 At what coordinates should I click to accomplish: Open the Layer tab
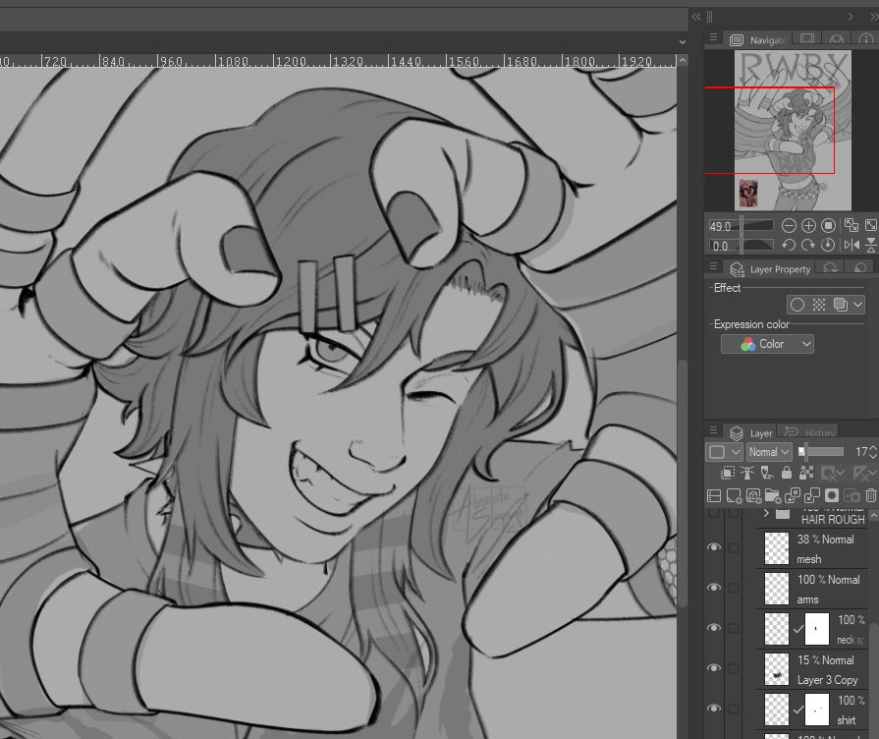coord(750,433)
